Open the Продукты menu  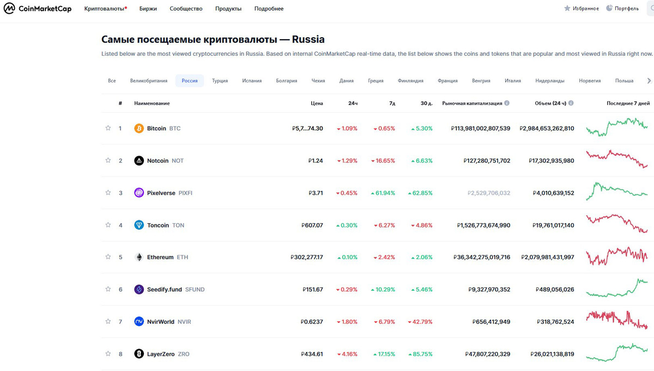[228, 9]
